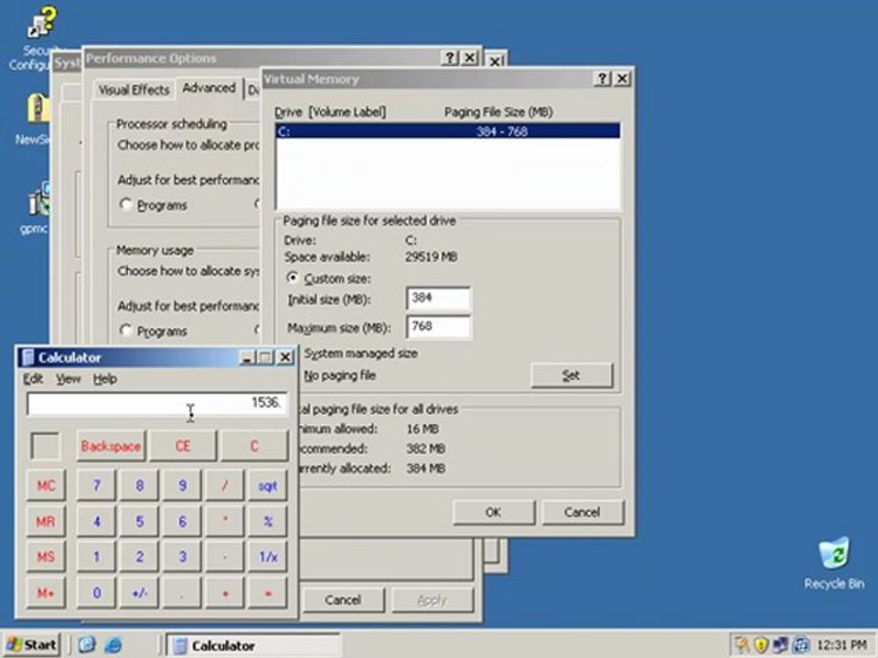Click the Set button in Virtual Memory
This screenshot has width=878, height=658.
coord(572,375)
